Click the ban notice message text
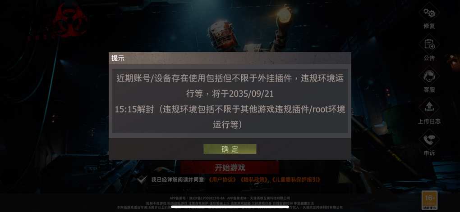The image size is (460, 212). [x=230, y=101]
